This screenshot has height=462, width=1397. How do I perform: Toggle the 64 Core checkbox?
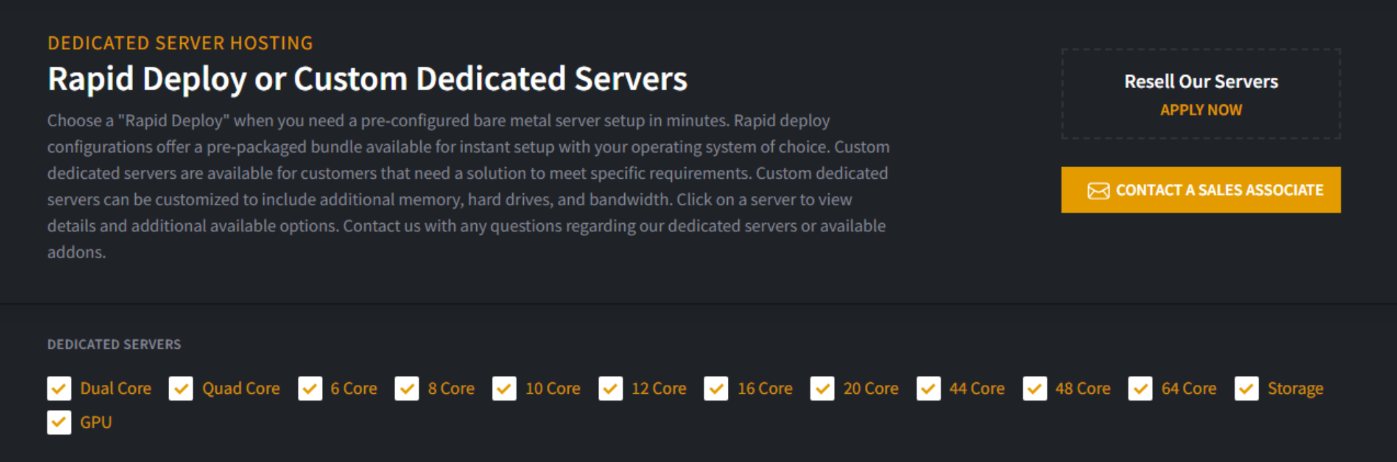click(1141, 388)
